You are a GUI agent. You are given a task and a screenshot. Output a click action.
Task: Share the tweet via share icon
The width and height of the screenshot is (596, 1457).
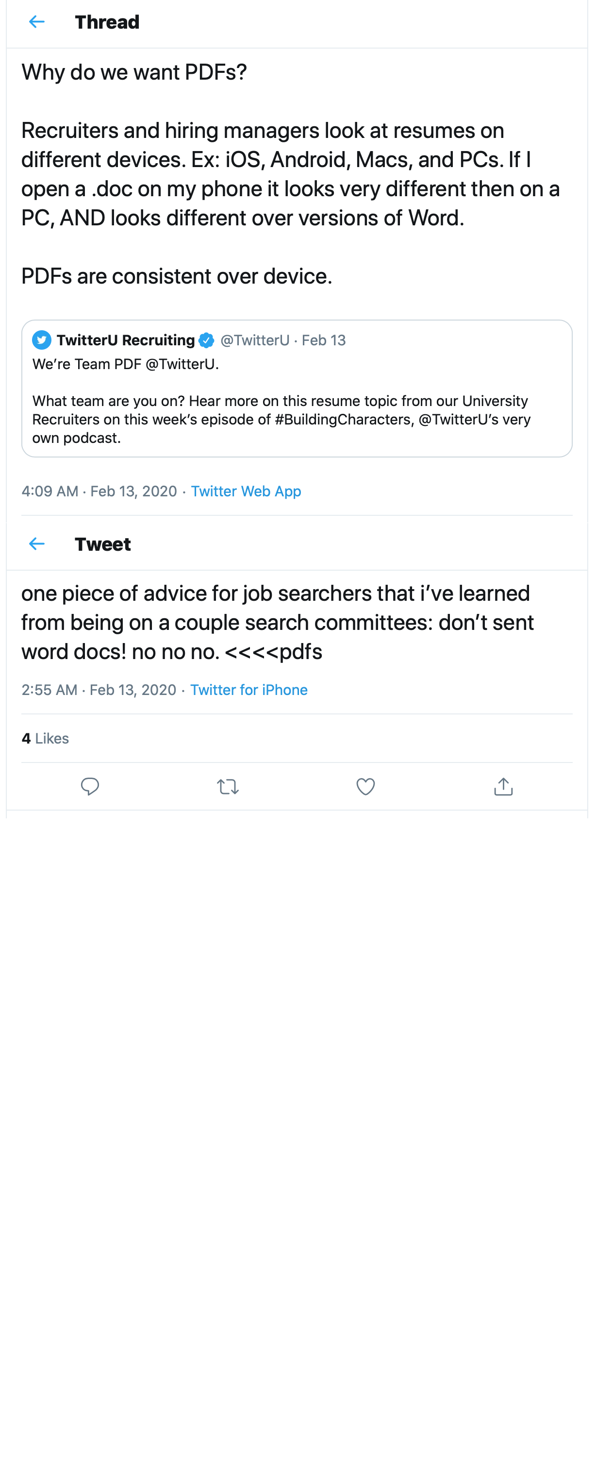click(503, 786)
